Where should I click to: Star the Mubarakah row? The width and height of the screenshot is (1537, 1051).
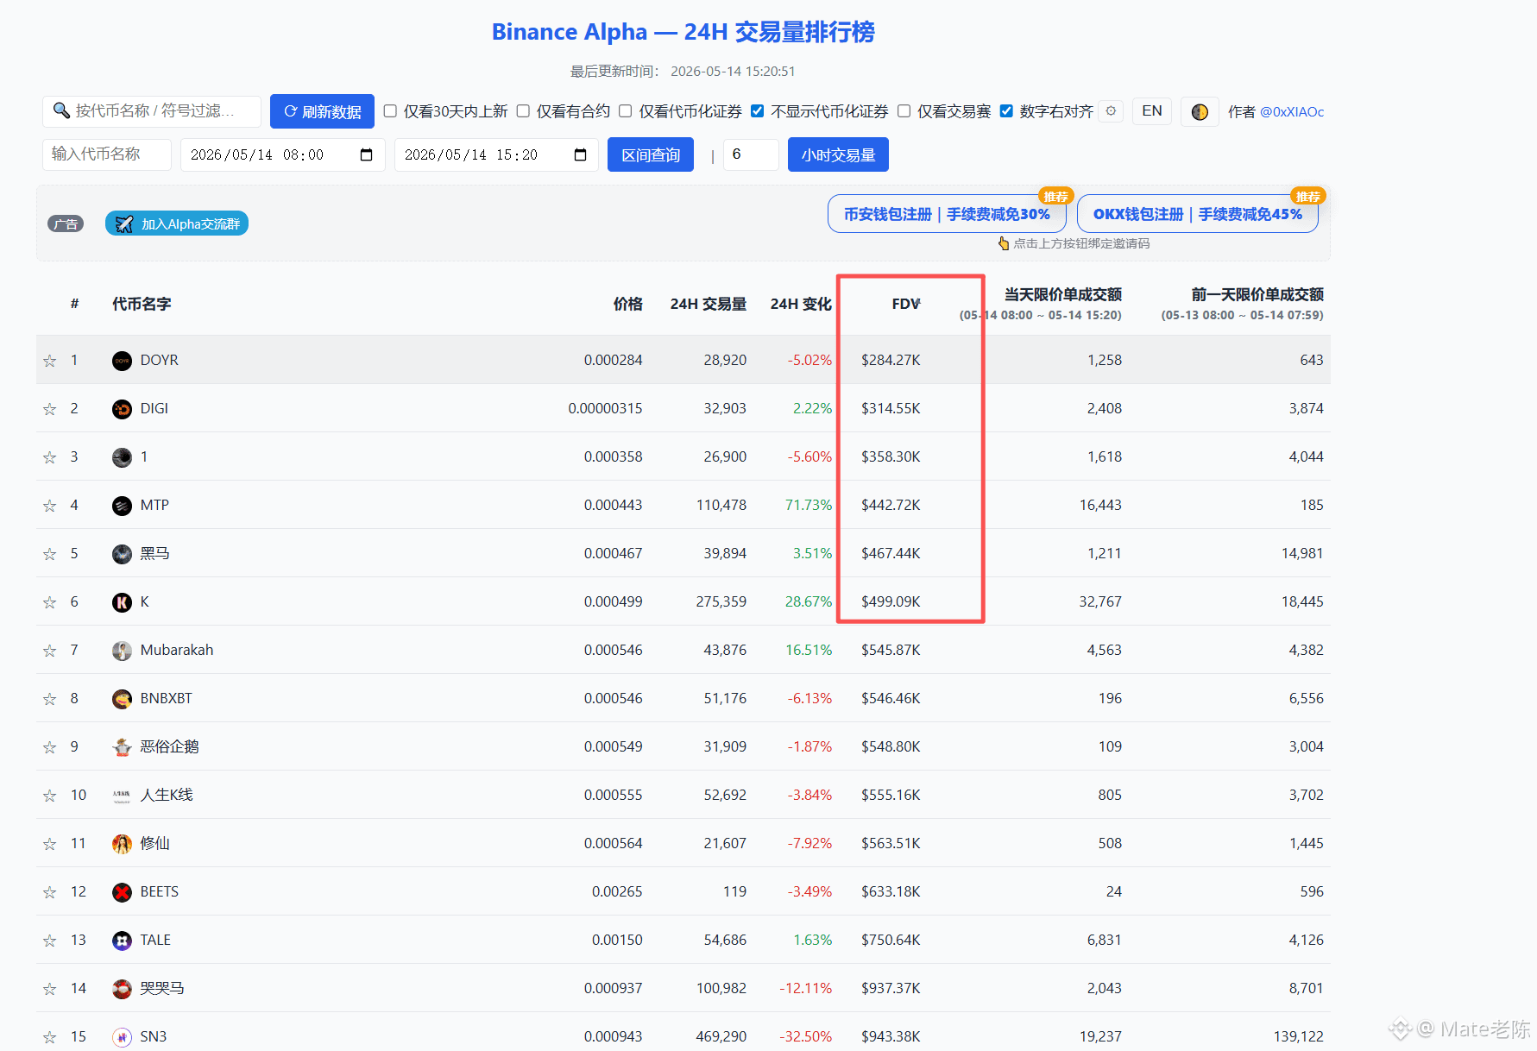click(50, 651)
